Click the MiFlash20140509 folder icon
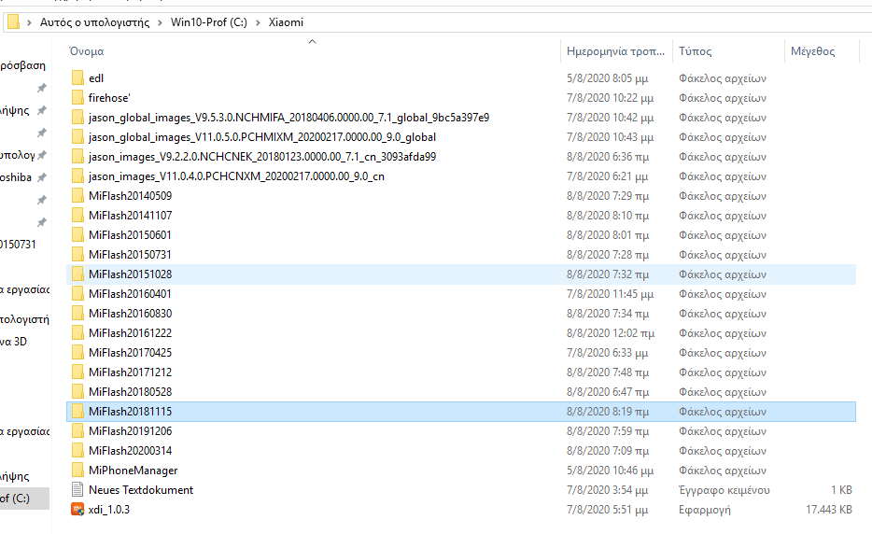Screen dimensions: 872x534 click(x=77, y=196)
